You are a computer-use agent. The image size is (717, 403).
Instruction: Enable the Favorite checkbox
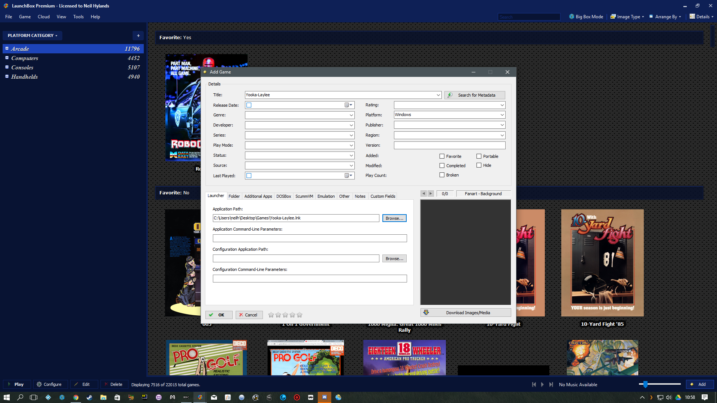coord(442,156)
